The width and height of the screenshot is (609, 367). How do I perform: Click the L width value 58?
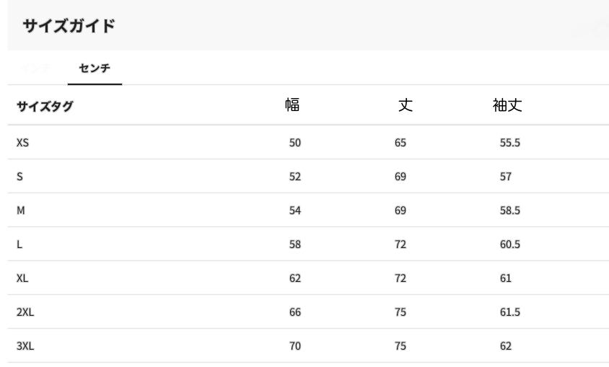(x=295, y=244)
